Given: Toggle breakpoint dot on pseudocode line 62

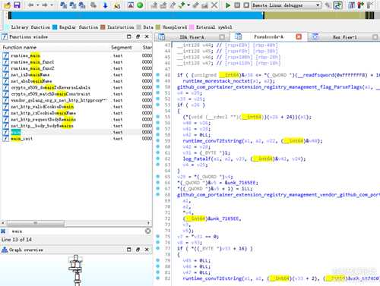Looking at the screenshot, I should tap(158, 159).
